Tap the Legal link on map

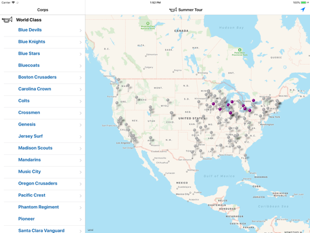point(90,230)
